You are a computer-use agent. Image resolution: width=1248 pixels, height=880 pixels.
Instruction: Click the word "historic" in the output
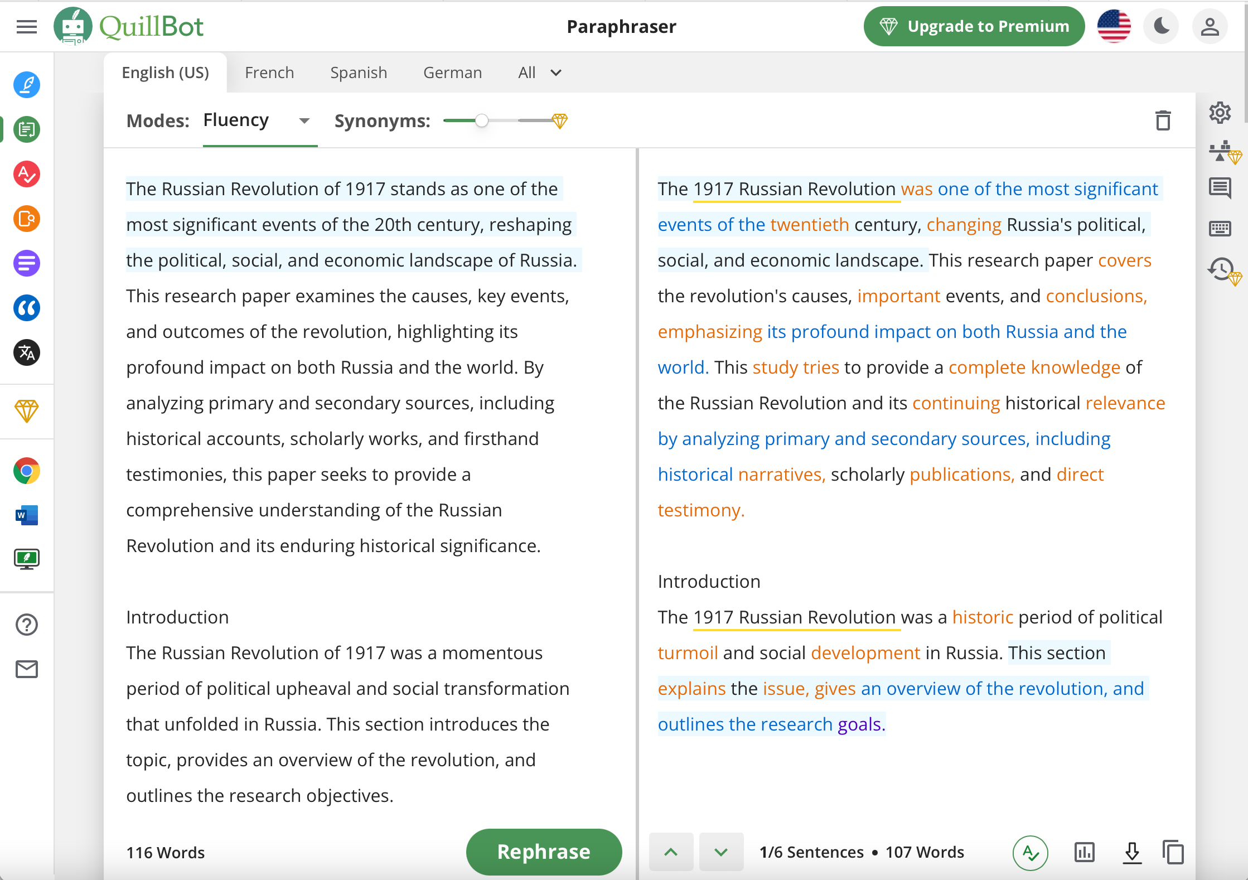point(983,617)
